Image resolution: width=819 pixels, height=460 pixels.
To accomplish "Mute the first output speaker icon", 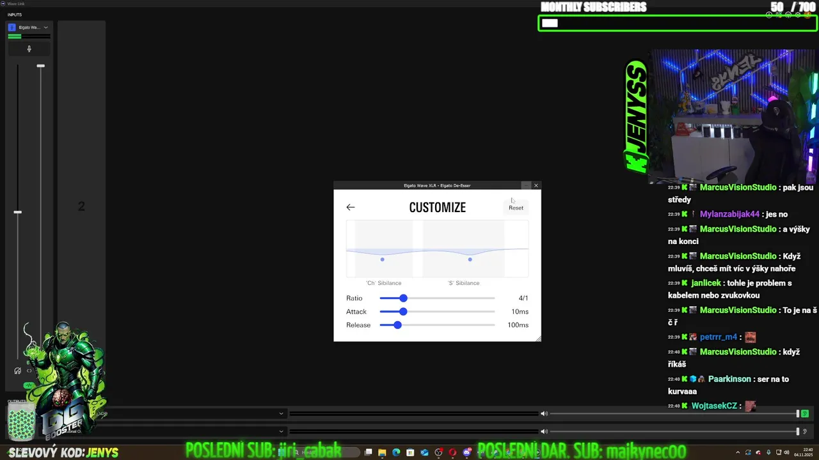I will point(544,413).
